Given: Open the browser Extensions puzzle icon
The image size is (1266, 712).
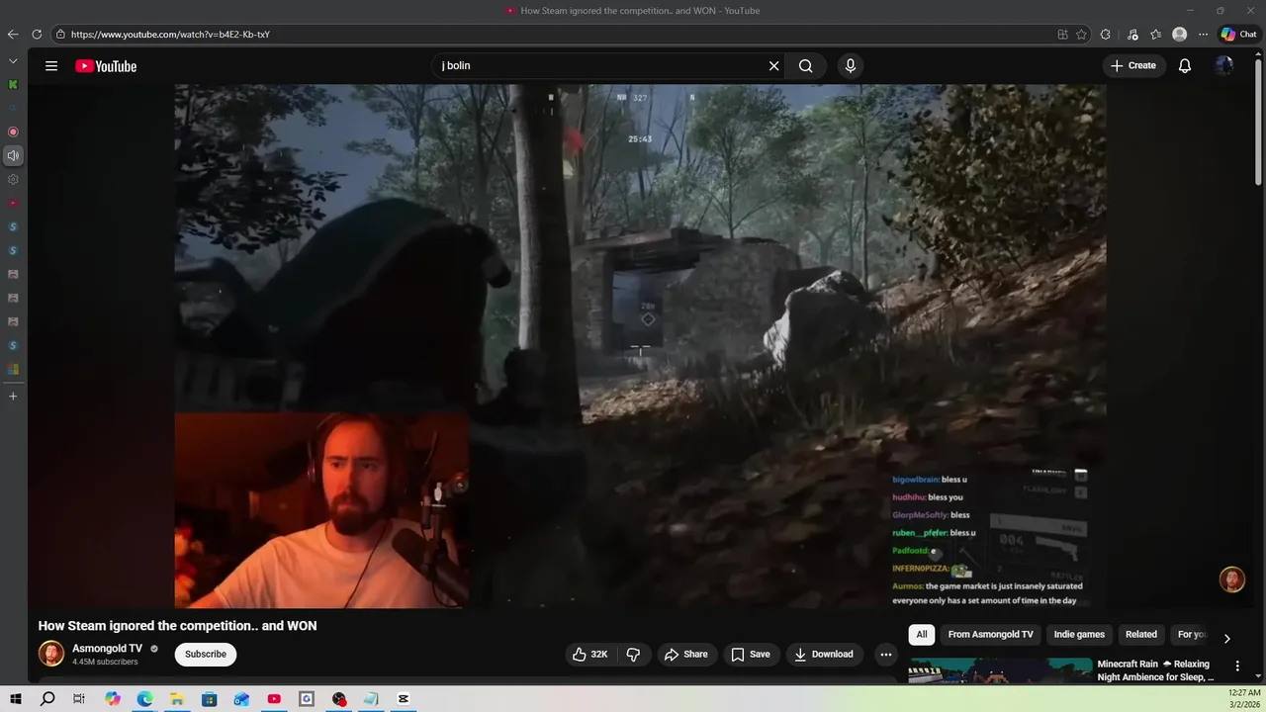Looking at the screenshot, I should point(1106,34).
